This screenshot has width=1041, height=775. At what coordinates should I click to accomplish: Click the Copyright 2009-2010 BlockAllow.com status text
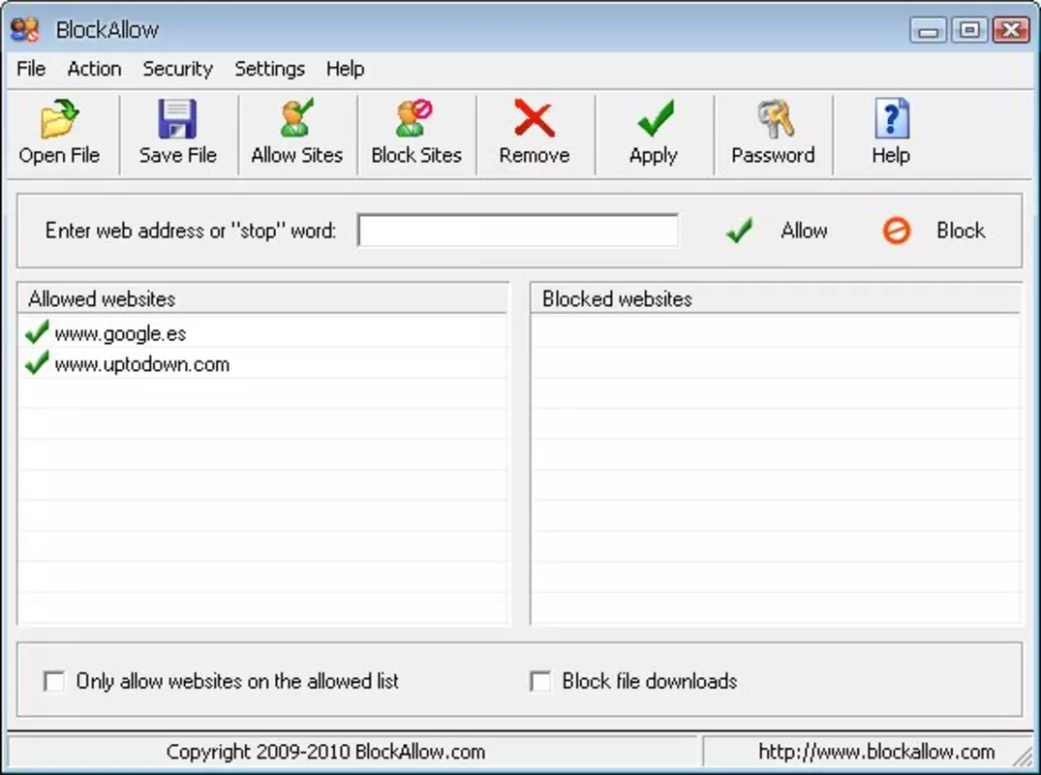pos(325,752)
